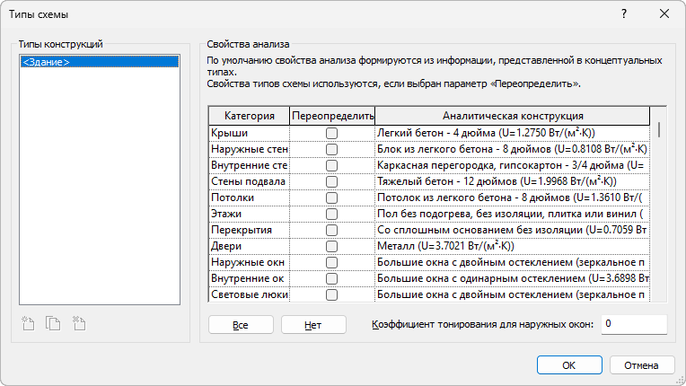Open analytic construction cell for Крыши
The height and width of the screenshot is (386, 686).
(514, 133)
